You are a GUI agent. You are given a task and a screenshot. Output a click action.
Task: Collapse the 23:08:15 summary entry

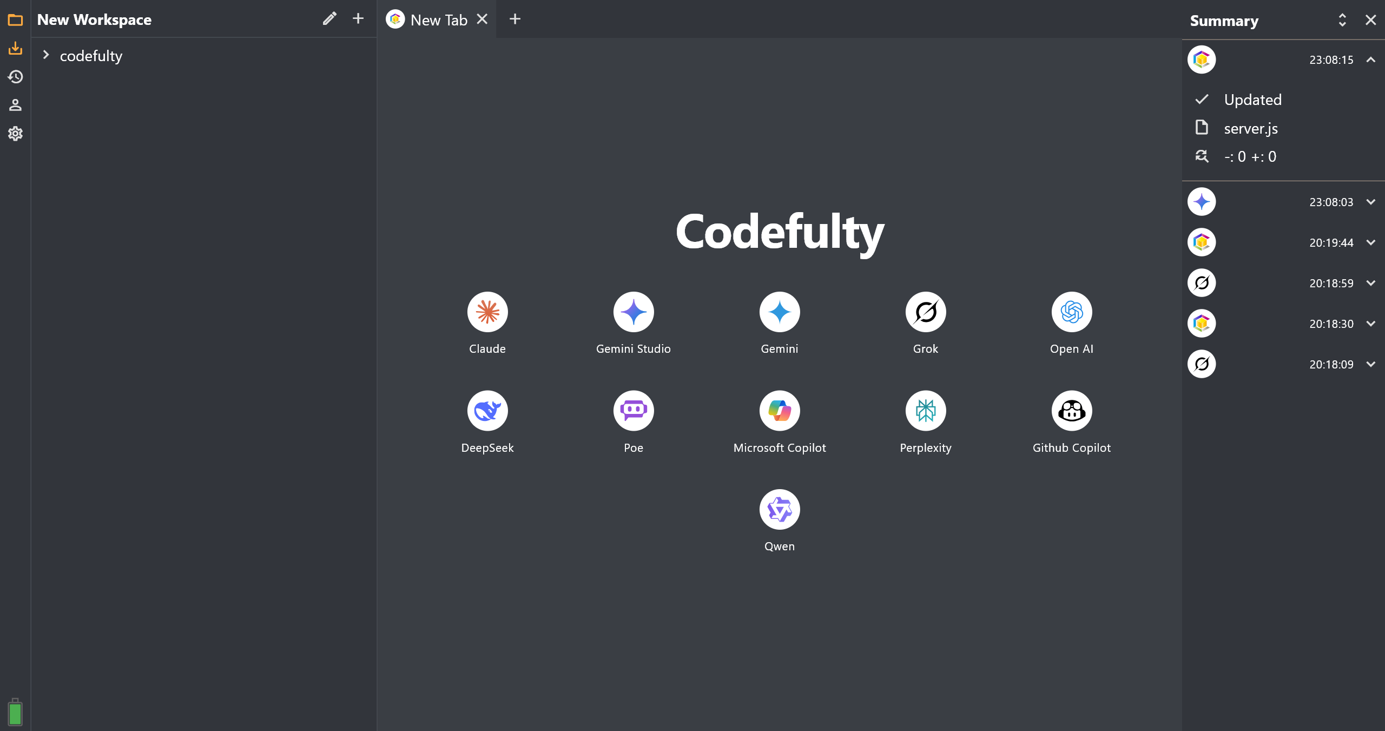coord(1370,60)
